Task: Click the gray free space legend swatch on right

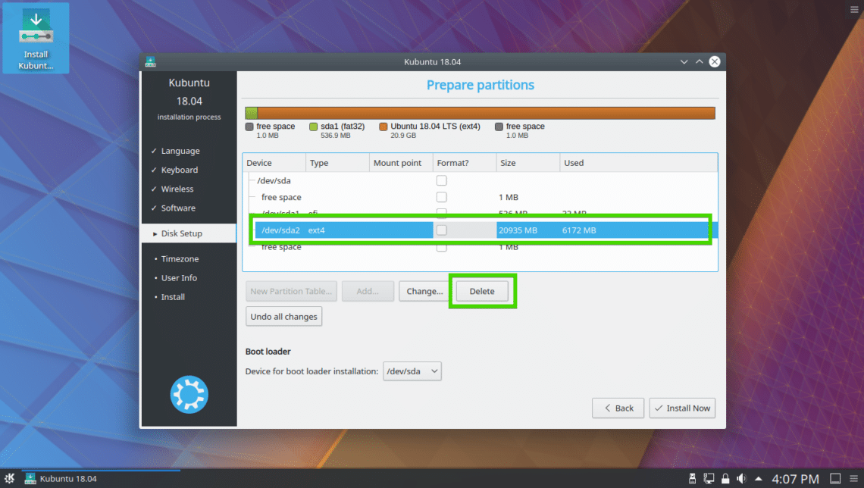Action: point(499,127)
